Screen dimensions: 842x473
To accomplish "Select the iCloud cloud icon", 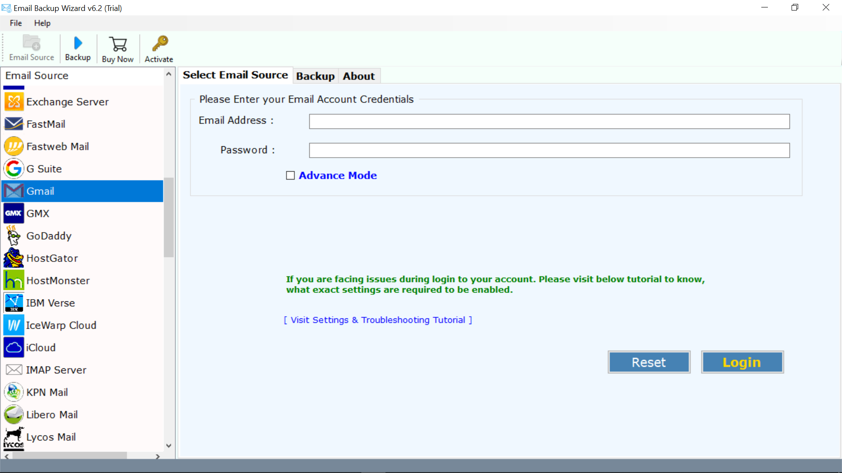I will pos(14,347).
